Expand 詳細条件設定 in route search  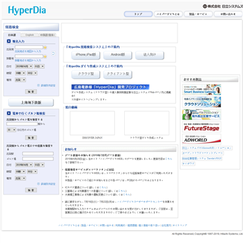click(46, 86)
